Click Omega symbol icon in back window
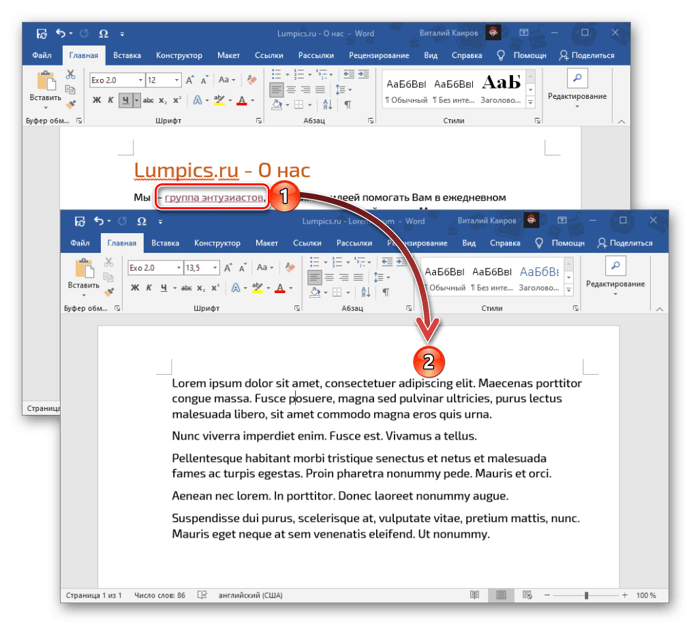The width and height of the screenshot is (691, 625). point(104,33)
